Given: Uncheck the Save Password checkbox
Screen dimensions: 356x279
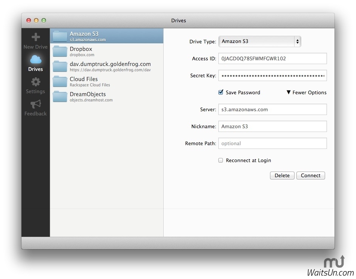Looking at the screenshot, I should [221, 92].
